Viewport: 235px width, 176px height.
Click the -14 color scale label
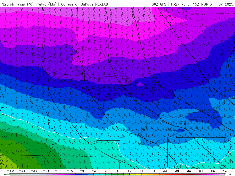pyautogui.click(x=58, y=171)
